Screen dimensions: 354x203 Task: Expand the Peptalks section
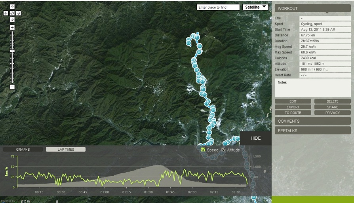[312, 131]
